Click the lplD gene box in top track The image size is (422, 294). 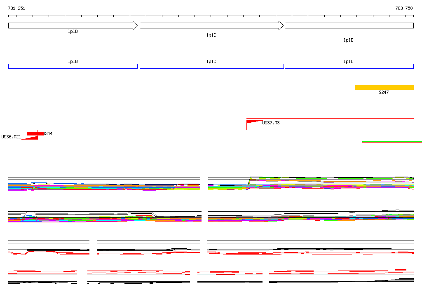pyautogui.click(x=349, y=26)
